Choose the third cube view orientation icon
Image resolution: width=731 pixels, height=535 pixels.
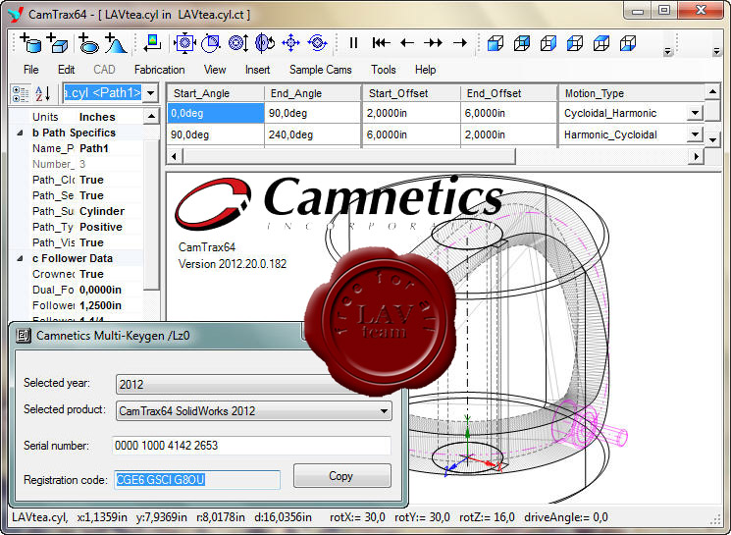(548, 43)
